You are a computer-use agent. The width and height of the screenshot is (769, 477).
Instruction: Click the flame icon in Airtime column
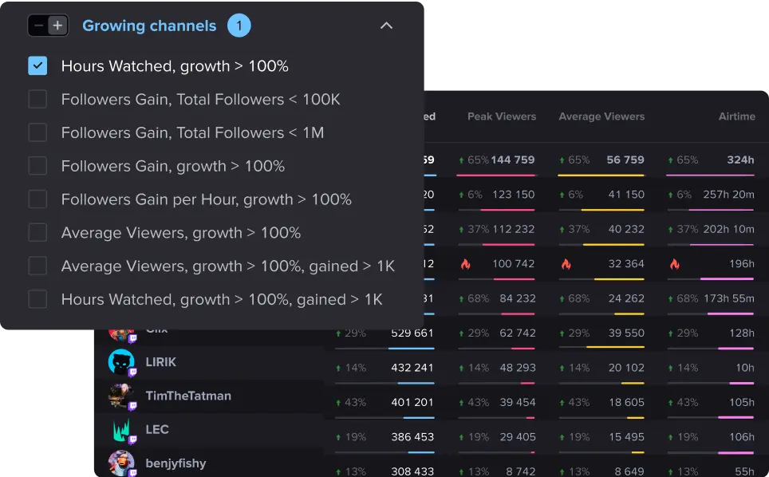674,264
